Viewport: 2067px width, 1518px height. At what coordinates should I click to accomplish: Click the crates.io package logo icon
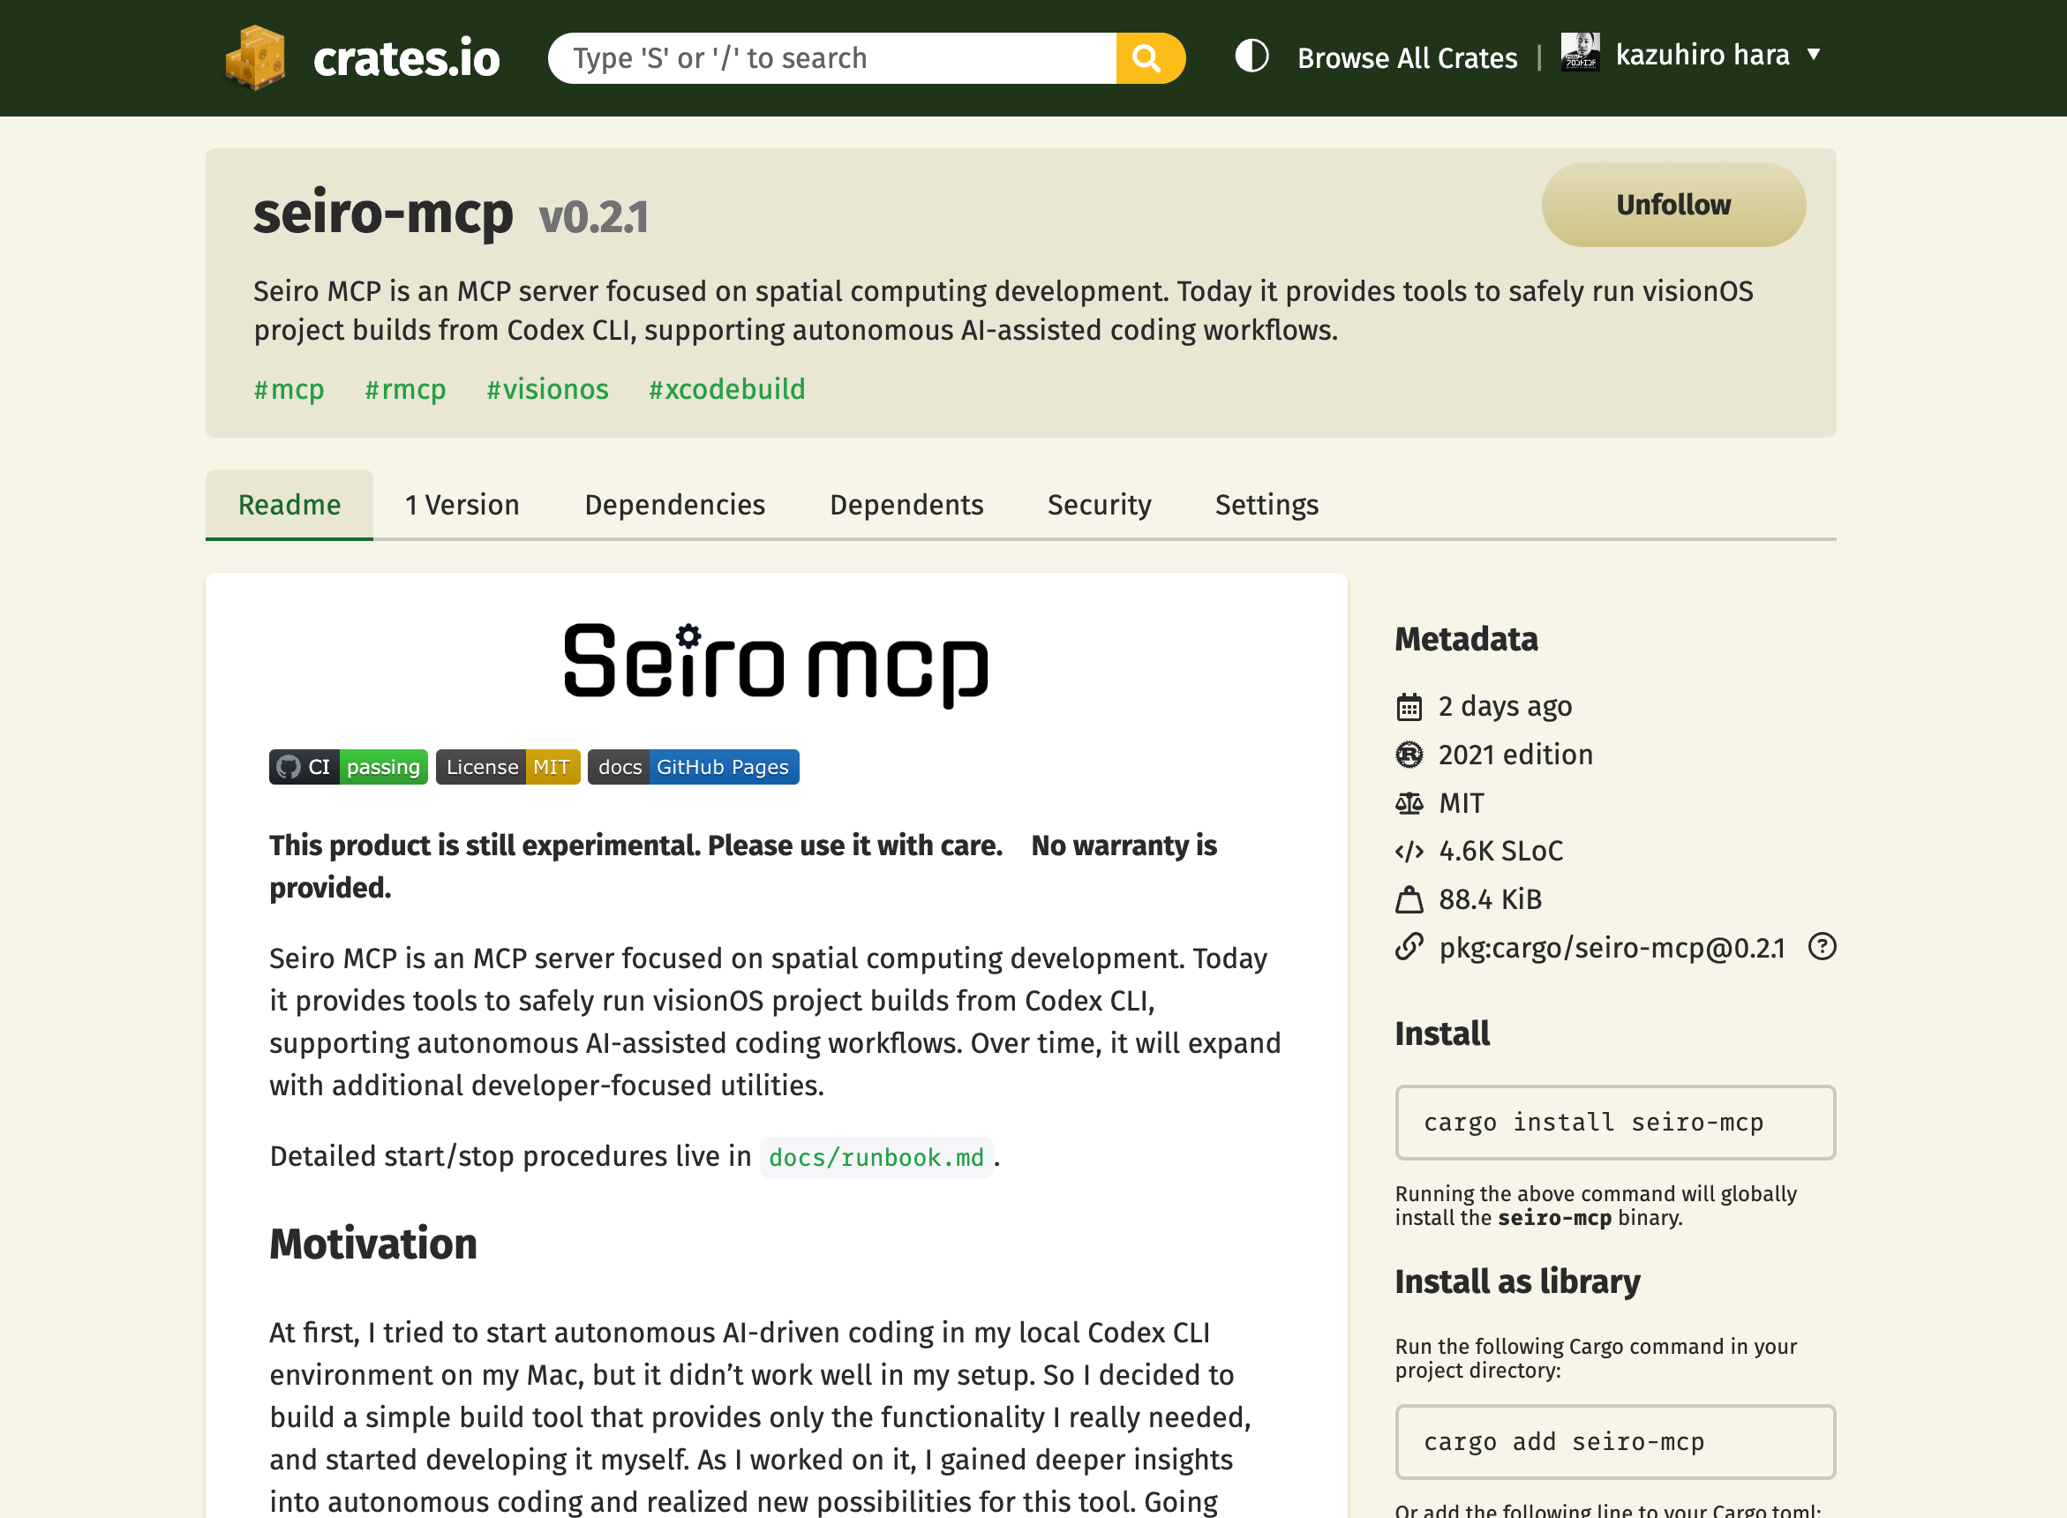pos(254,57)
